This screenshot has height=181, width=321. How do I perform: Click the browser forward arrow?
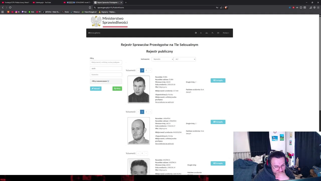click(x=7, y=8)
